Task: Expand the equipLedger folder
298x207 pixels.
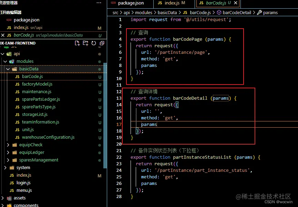Action: (8, 152)
